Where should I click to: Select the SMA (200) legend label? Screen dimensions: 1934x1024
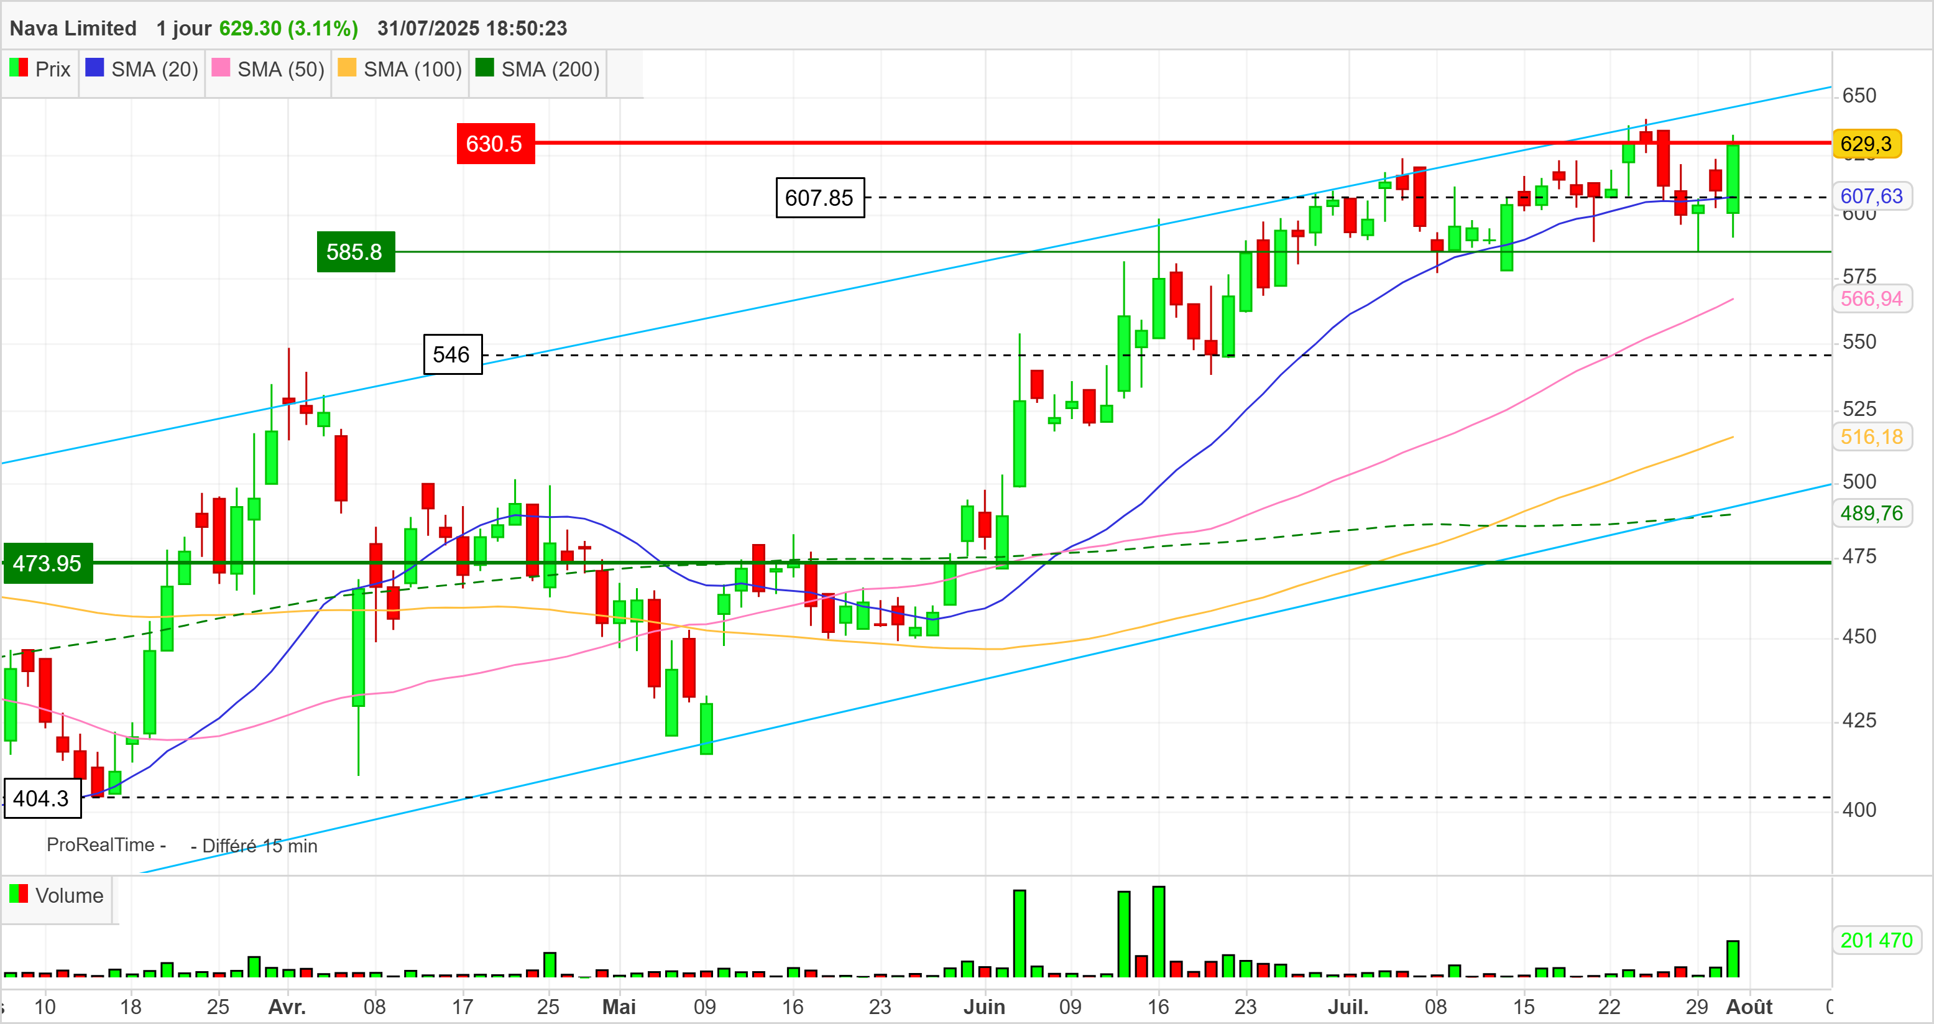550,69
